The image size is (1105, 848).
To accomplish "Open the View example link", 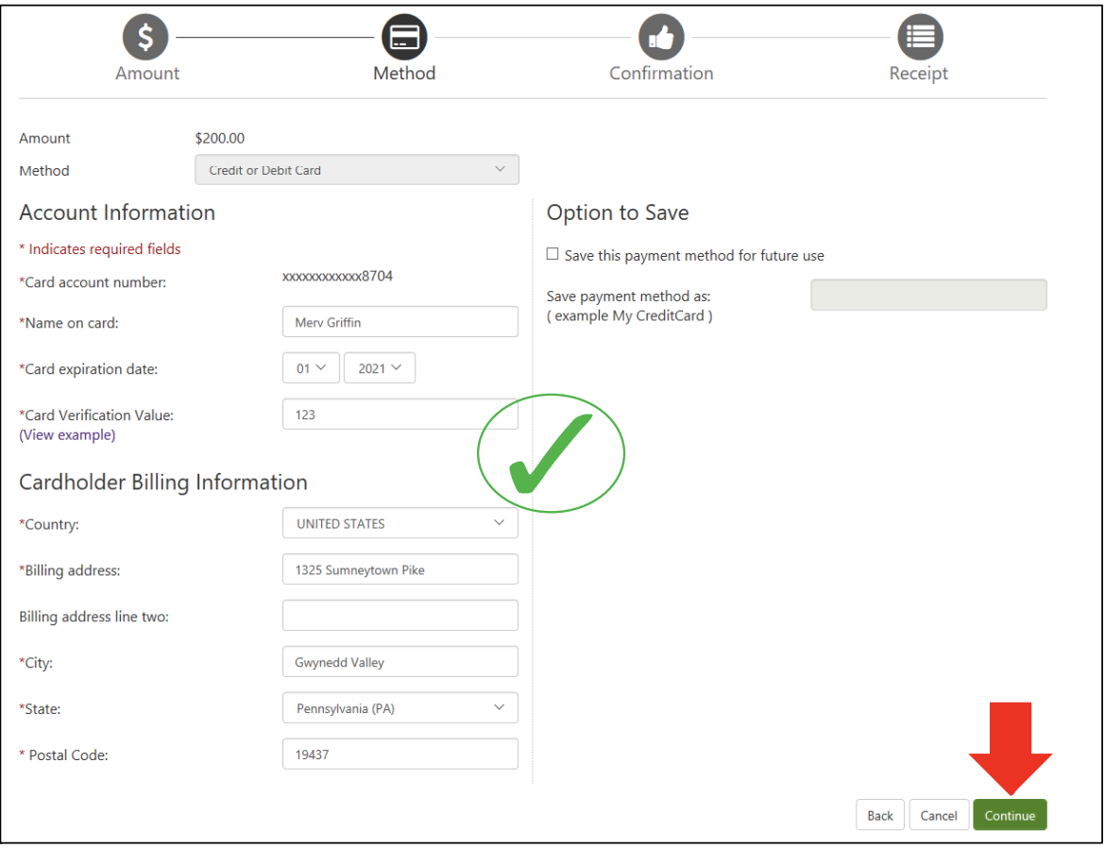I will pyautogui.click(x=67, y=435).
